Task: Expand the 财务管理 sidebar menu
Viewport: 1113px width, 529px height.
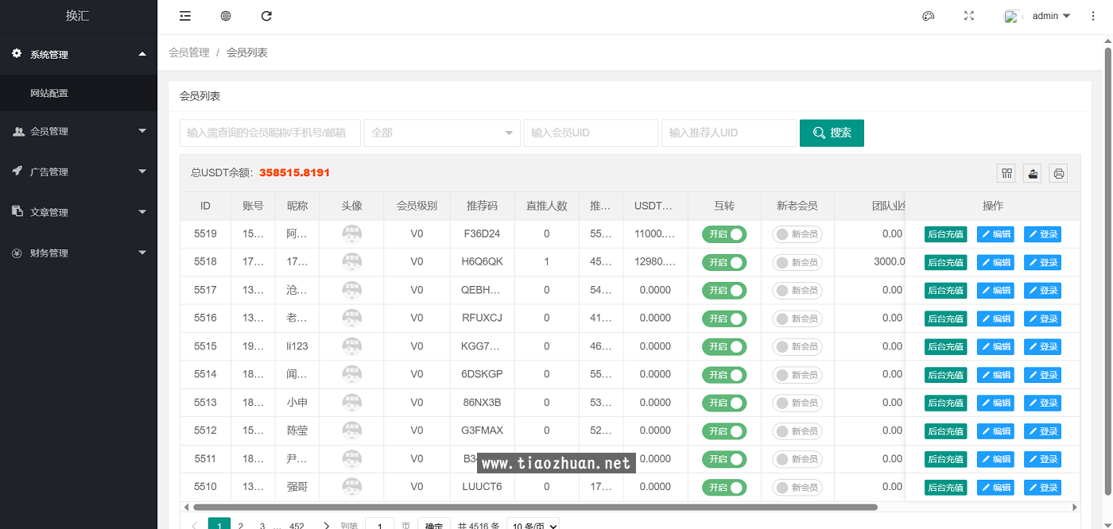Action: 78,253
